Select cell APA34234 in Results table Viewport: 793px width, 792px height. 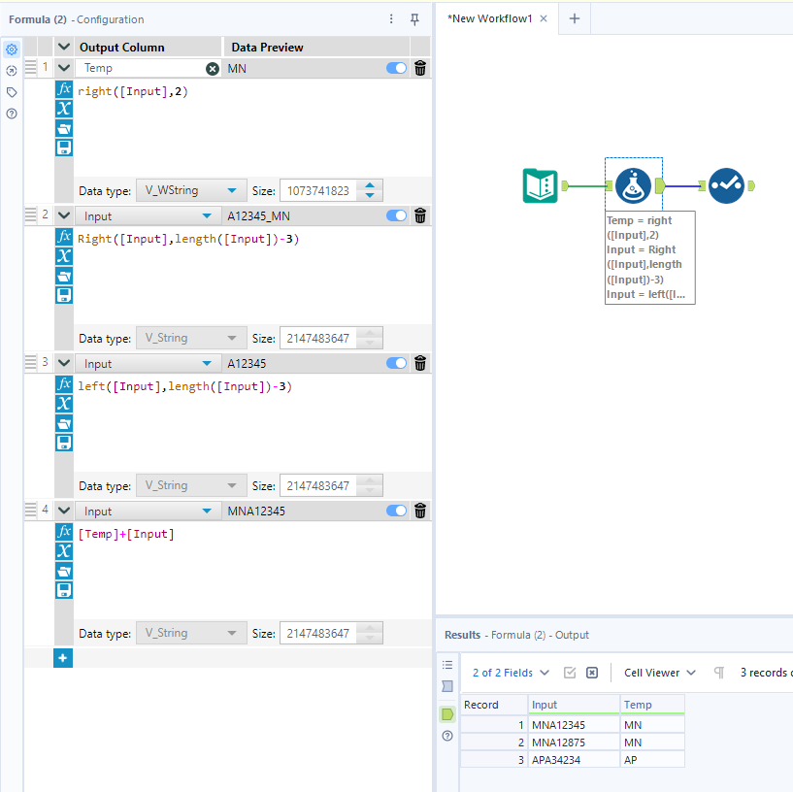[x=574, y=760]
